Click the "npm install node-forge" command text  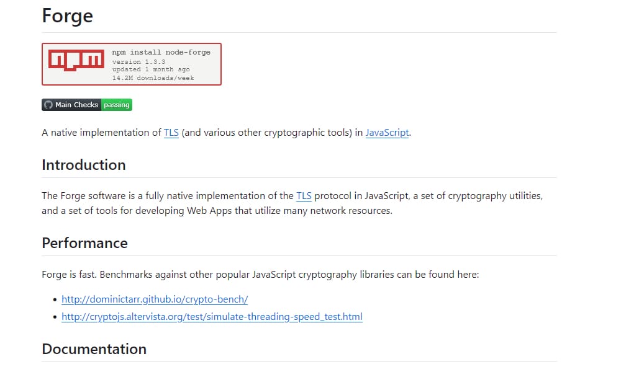161,52
